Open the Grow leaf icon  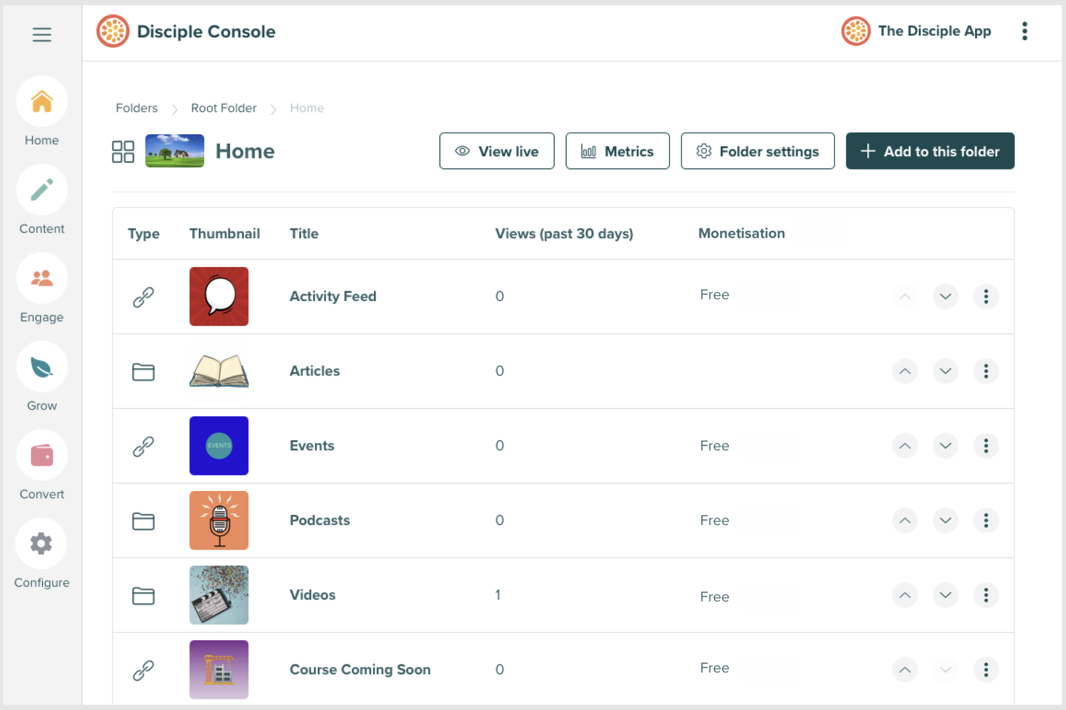point(42,367)
